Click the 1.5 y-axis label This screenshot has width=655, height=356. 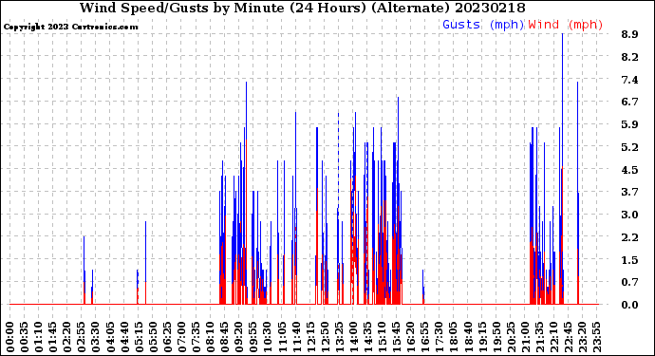click(x=629, y=260)
